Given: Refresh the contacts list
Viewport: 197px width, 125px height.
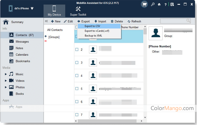Looking at the screenshot, I should [134, 21].
